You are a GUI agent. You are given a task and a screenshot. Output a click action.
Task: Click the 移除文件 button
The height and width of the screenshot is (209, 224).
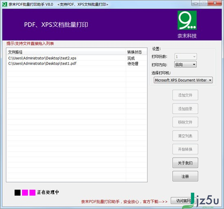tap(185, 122)
